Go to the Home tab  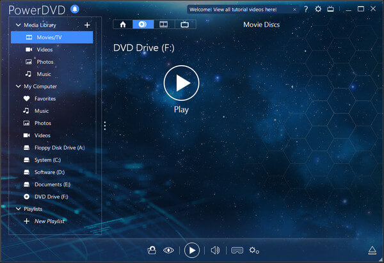(x=123, y=24)
